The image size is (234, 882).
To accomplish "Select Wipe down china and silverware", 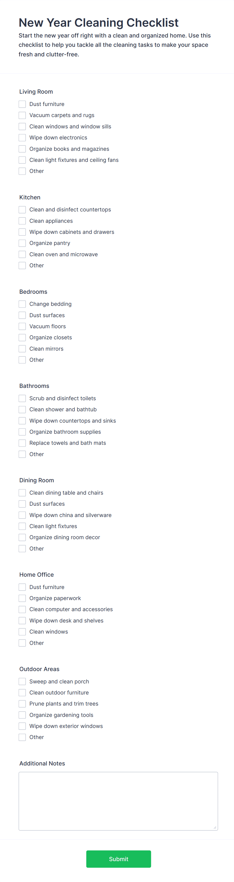I will pyautogui.click(x=22, y=515).
